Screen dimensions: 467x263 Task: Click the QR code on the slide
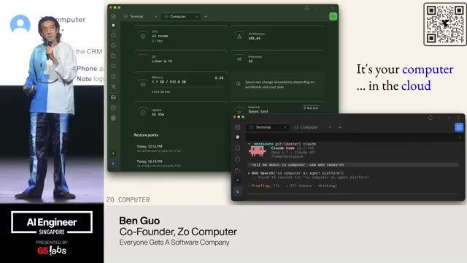(x=445, y=24)
